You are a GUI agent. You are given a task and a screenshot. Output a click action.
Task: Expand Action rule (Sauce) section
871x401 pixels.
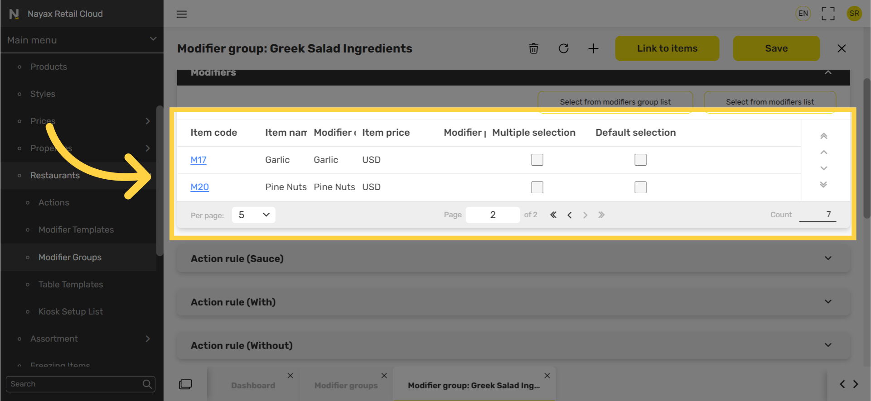pyautogui.click(x=513, y=258)
